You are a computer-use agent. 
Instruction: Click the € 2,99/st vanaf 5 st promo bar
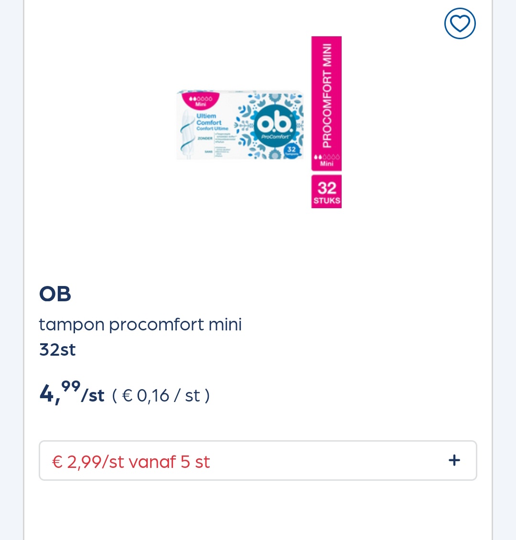pyautogui.click(x=130, y=461)
